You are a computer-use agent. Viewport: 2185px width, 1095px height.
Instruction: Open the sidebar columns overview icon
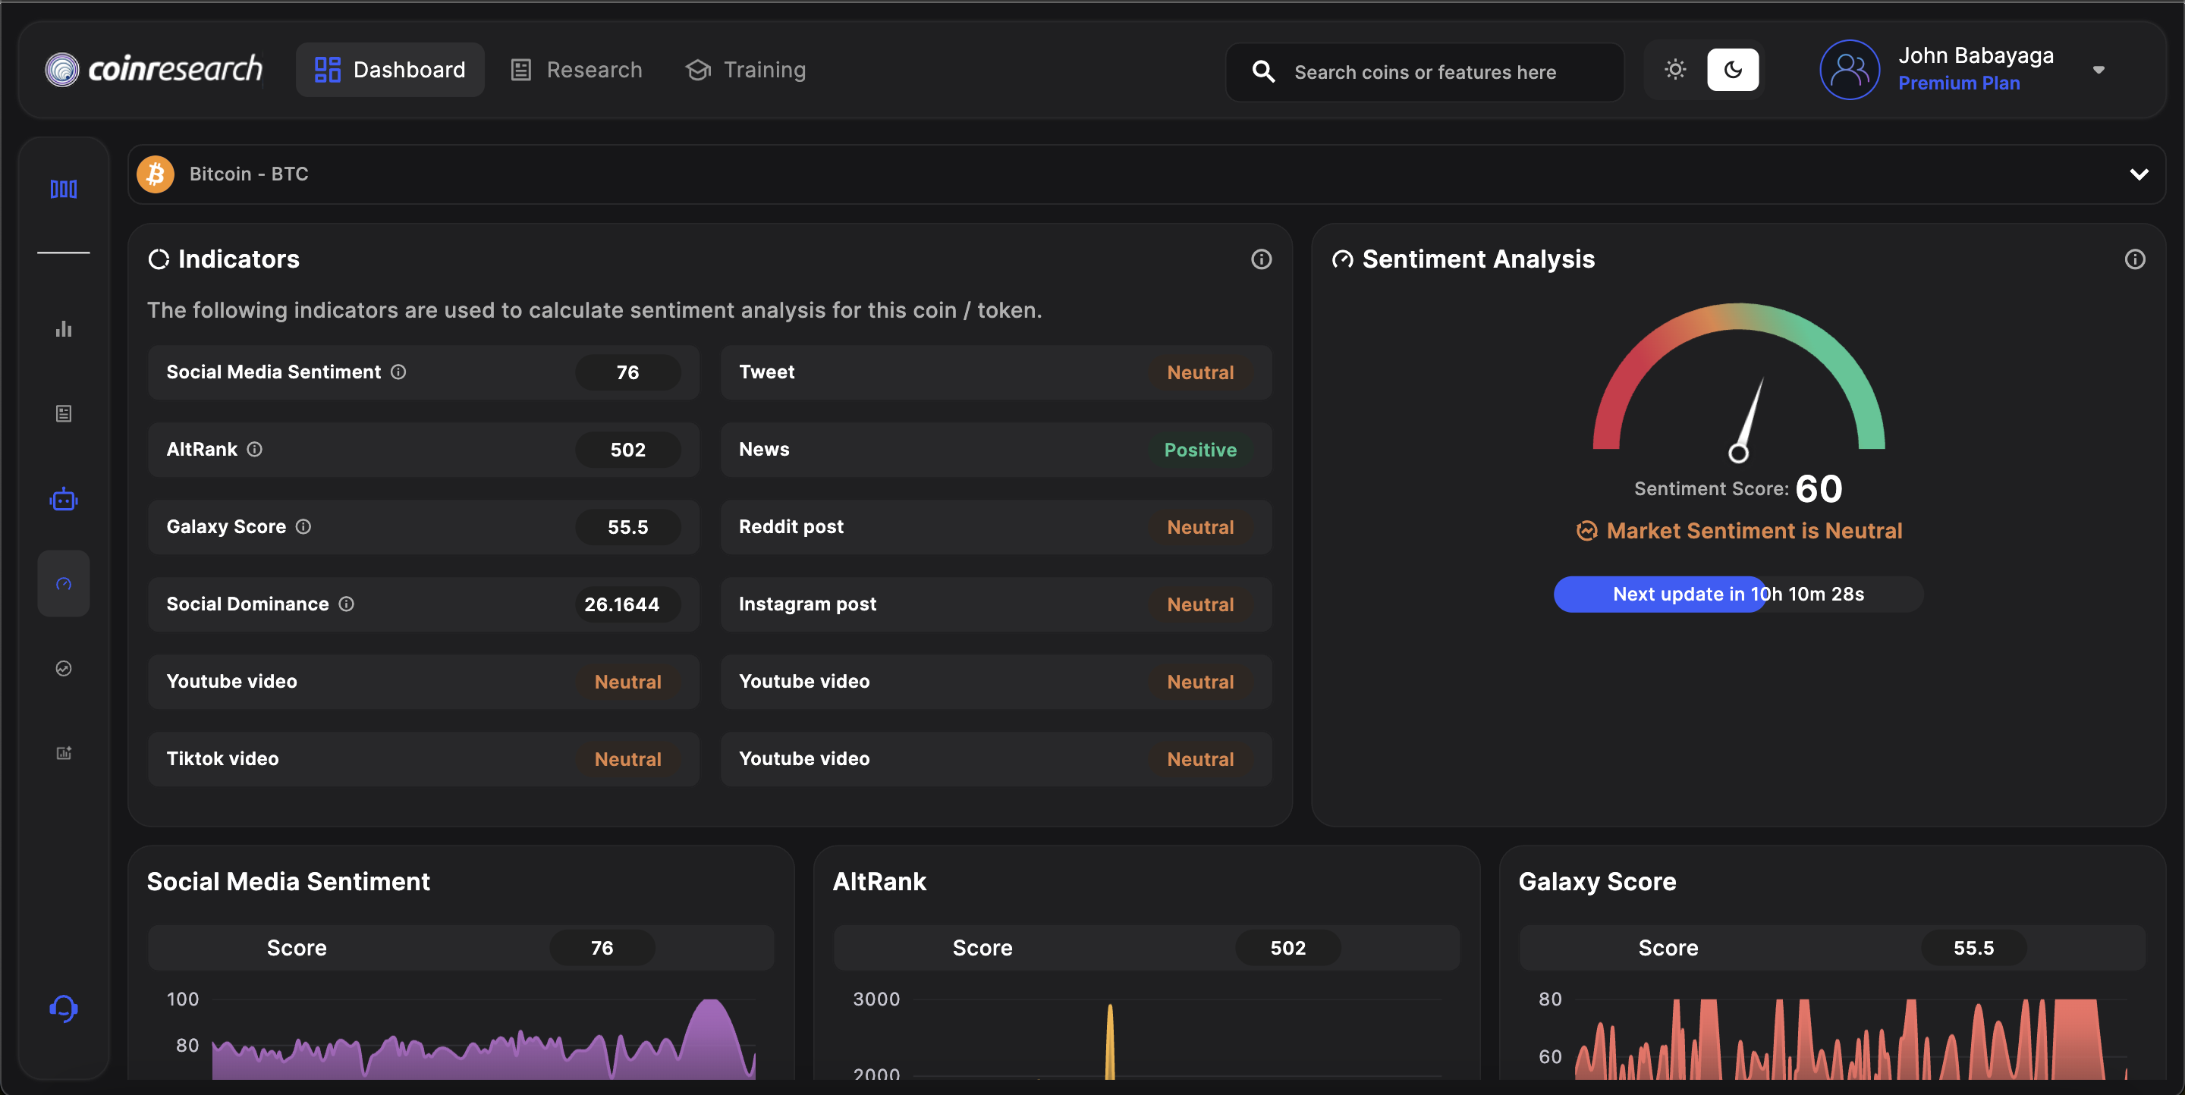[x=64, y=188]
